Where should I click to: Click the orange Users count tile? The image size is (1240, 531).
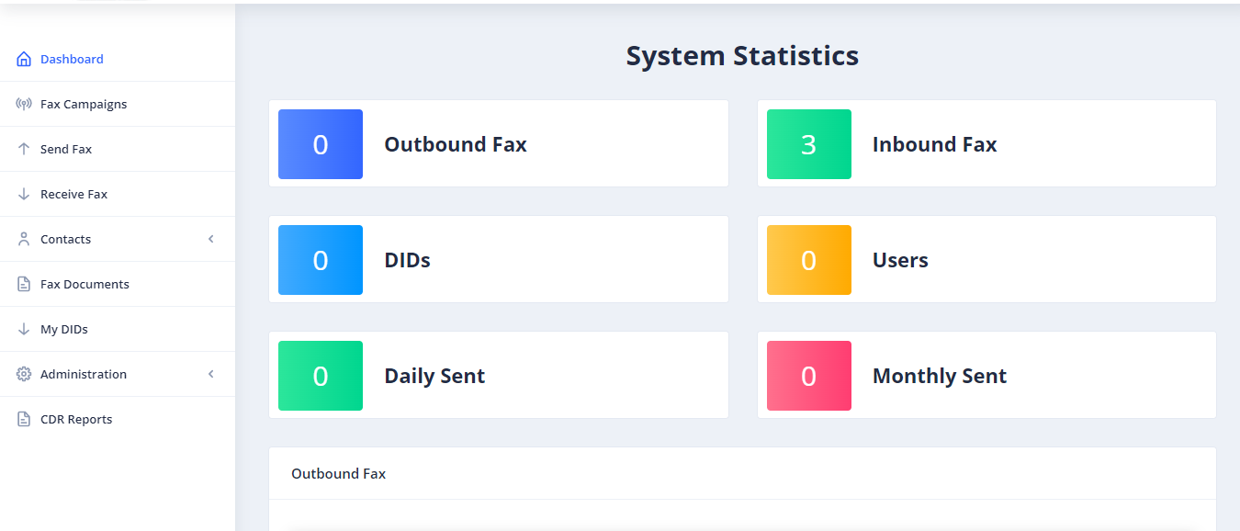809,260
